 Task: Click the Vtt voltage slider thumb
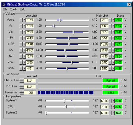[54, 26]
